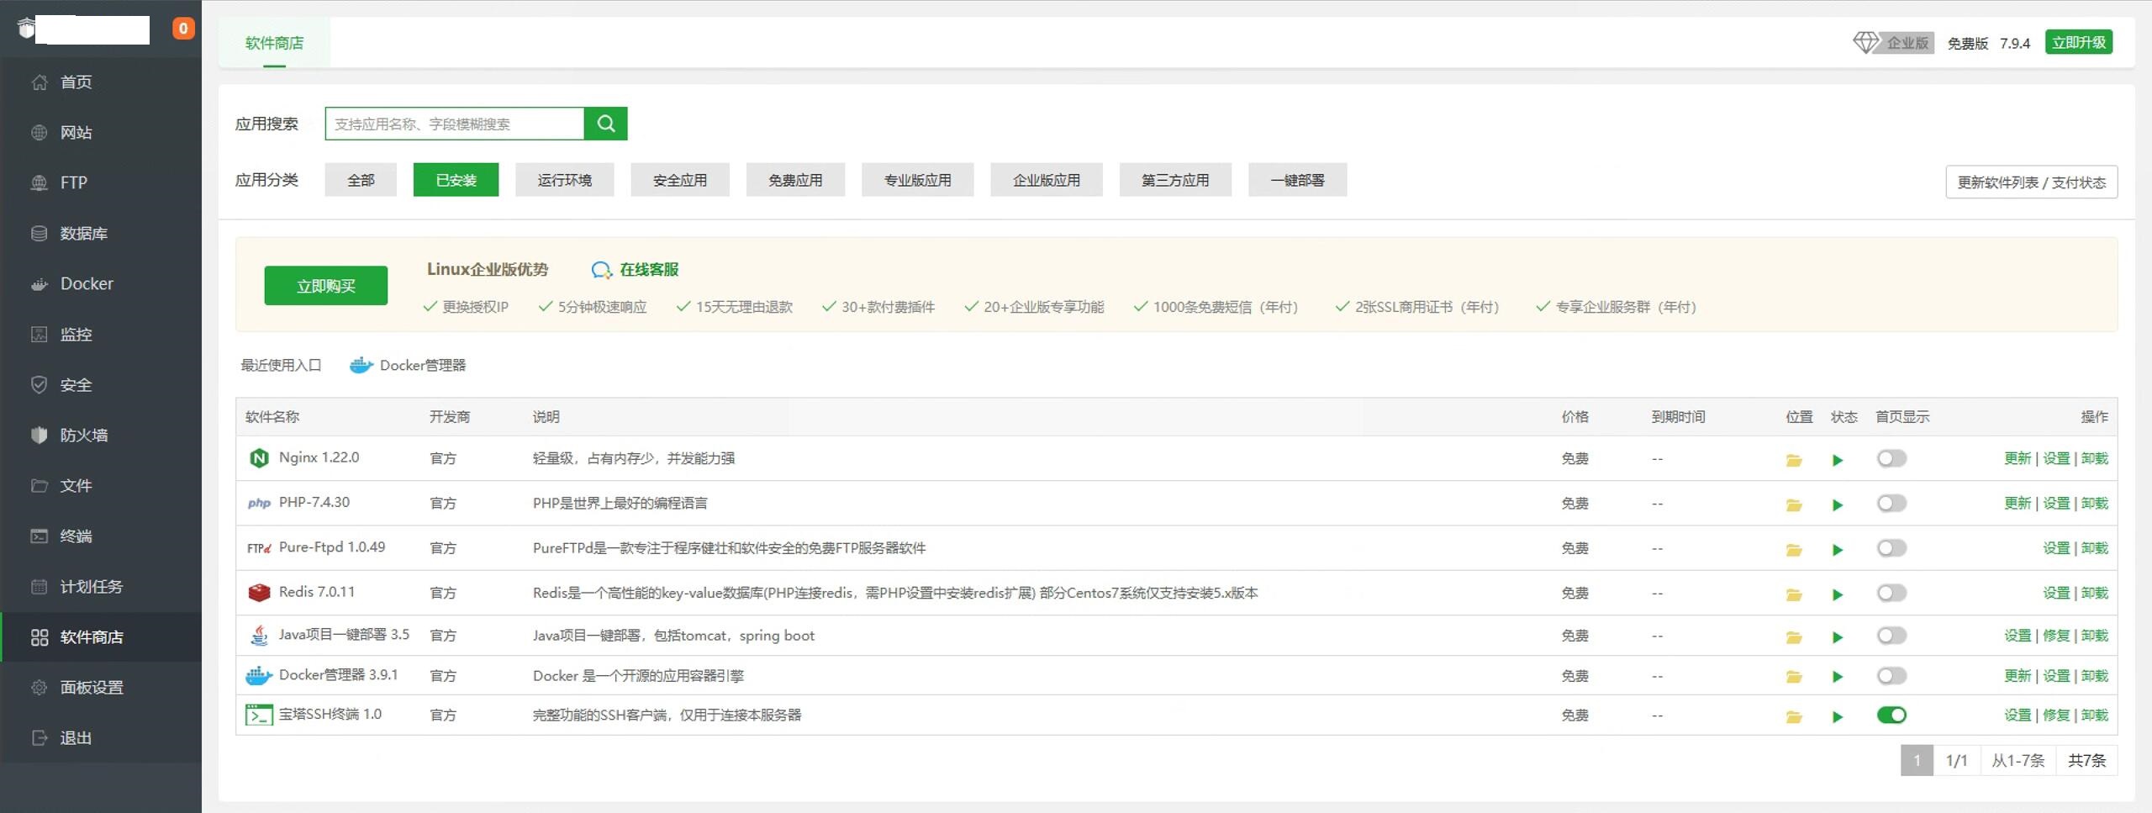Go to 防火墙 sidebar menu

coord(83,436)
